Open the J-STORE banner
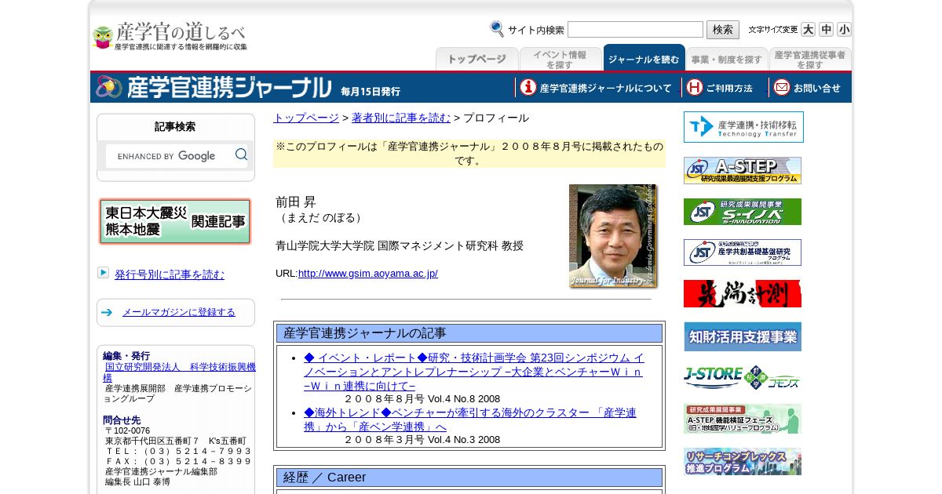Viewport: 942px width, 494px height. pyautogui.click(x=742, y=377)
